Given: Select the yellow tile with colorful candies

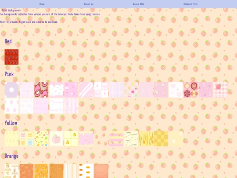Looking at the screenshot, I should pos(41,139).
